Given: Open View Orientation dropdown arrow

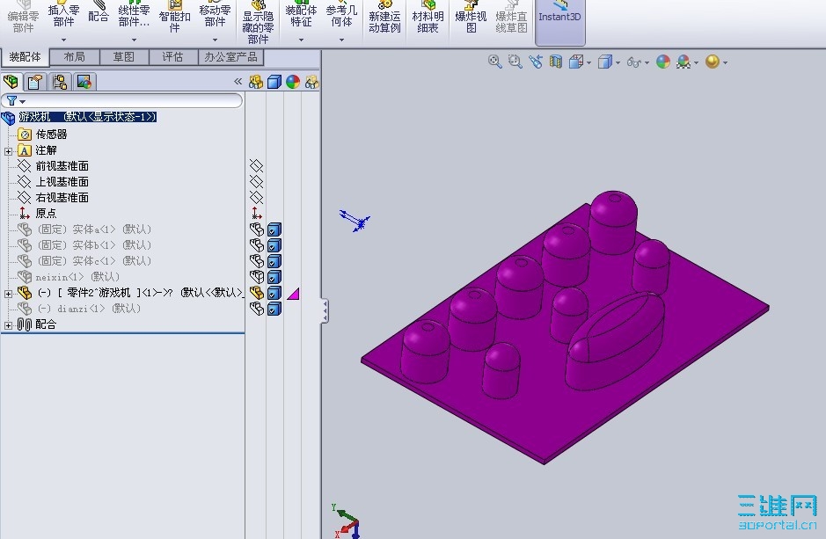Looking at the screenshot, I should 589,62.
